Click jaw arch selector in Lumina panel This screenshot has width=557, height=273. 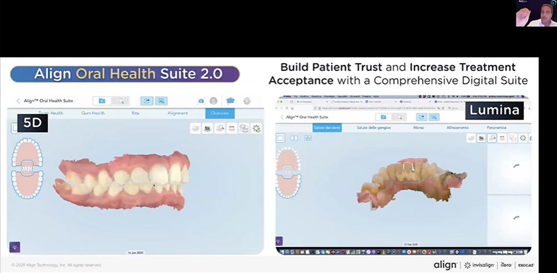point(288,173)
